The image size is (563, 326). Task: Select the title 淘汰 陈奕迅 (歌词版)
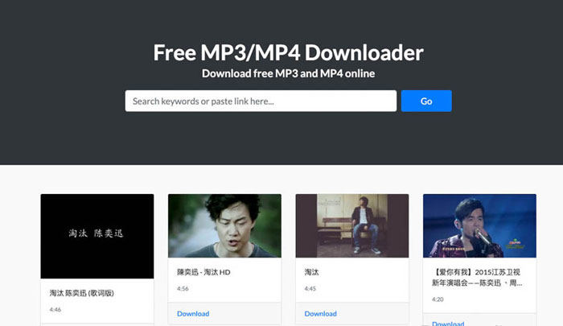point(82,293)
